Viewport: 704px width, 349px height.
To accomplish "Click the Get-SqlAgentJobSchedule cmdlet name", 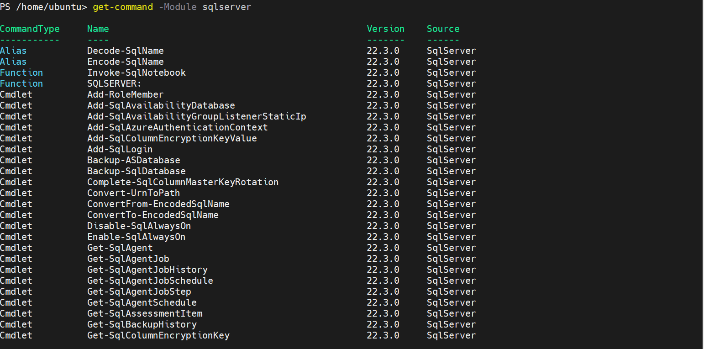I will (x=150, y=281).
